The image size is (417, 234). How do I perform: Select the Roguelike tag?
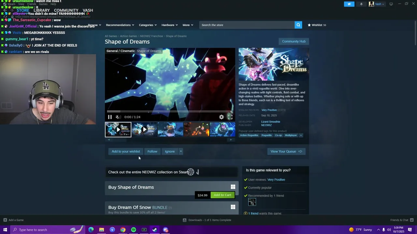click(x=266, y=135)
